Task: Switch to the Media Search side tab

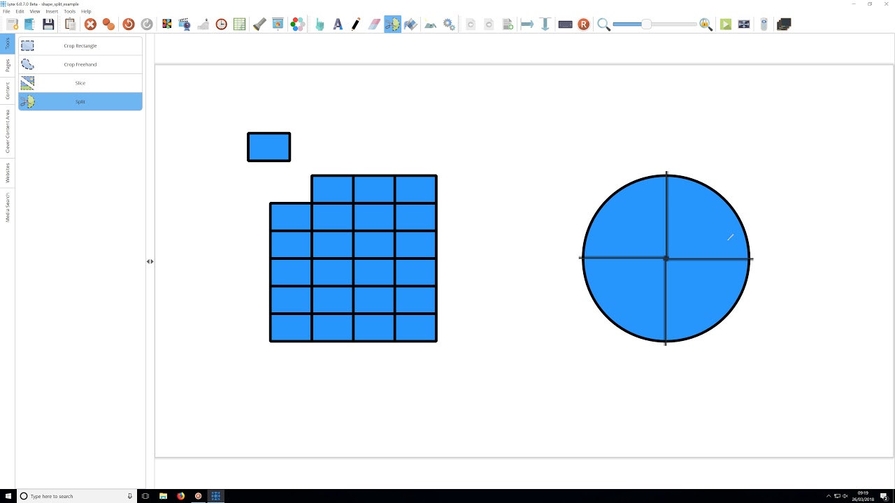Action: (x=8, y=207)
